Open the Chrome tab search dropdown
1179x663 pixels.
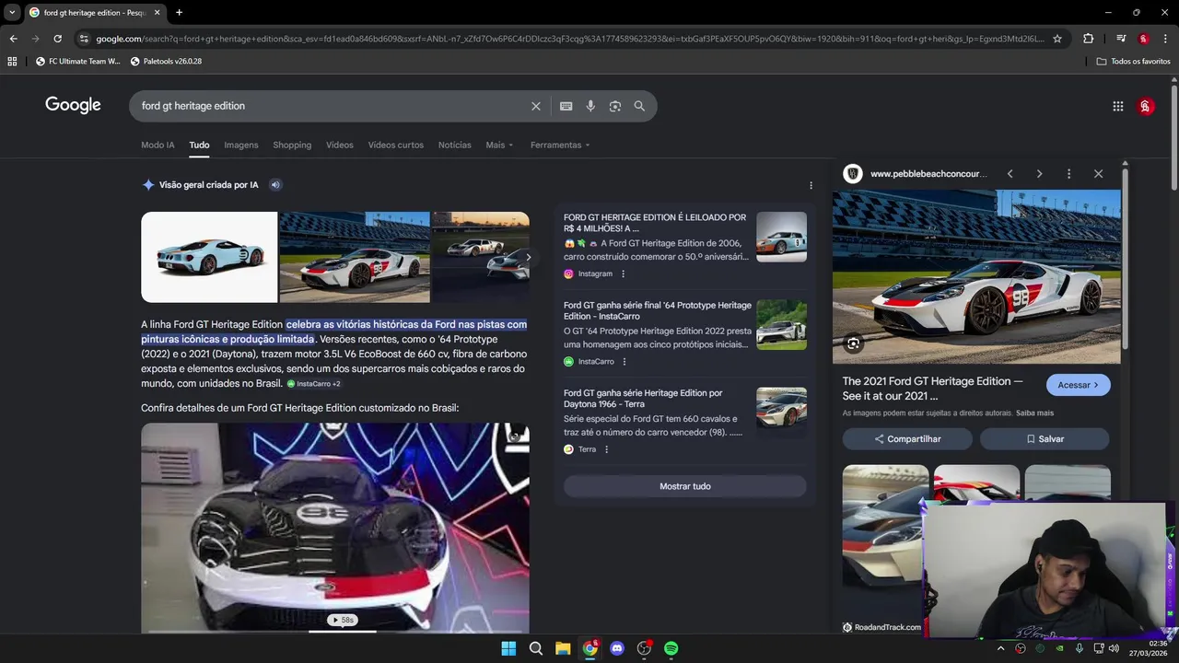pyautogui.click(x=12, y=12)
